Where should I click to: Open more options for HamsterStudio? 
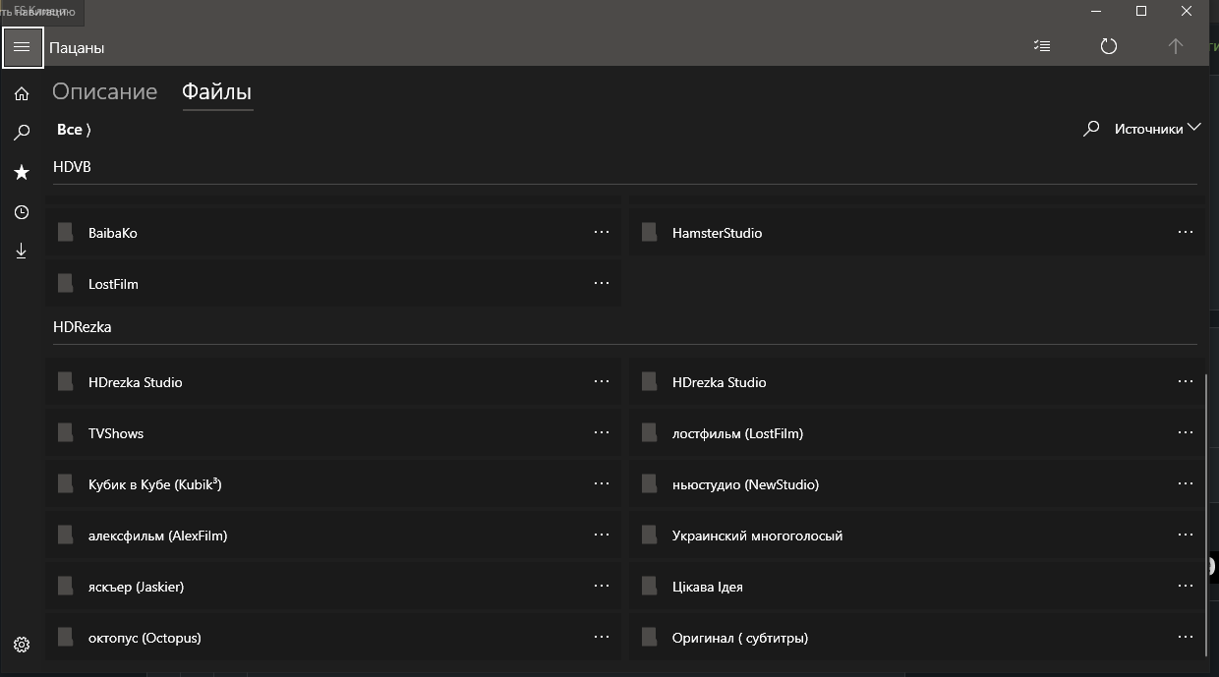tap(1185, 233)
